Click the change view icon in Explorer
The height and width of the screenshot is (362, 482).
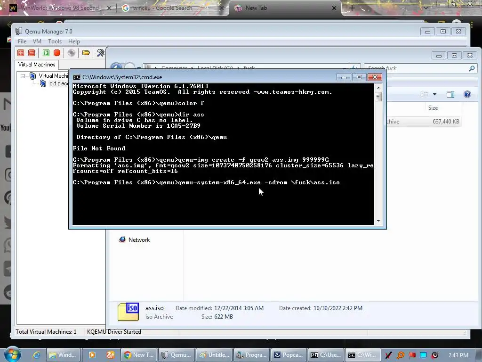(425, 94)
